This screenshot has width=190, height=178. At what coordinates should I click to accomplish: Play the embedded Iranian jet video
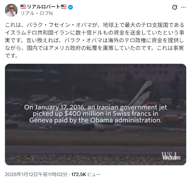(96, 114)
